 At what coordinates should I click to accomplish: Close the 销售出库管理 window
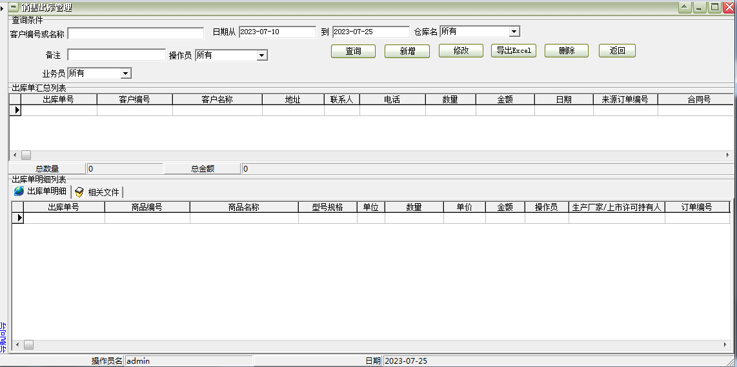[729, 8]
